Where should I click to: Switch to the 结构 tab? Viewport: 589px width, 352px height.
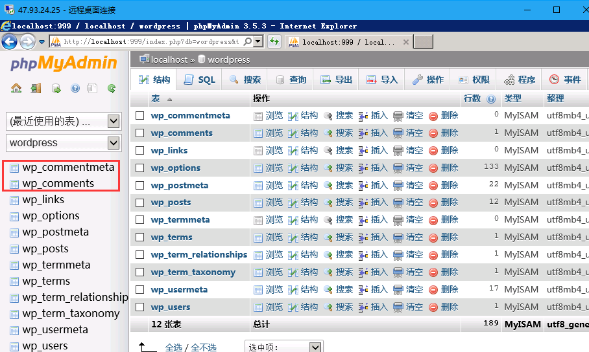click(154, 80)
